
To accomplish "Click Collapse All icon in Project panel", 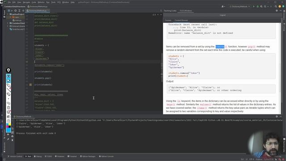I will 23,11.
